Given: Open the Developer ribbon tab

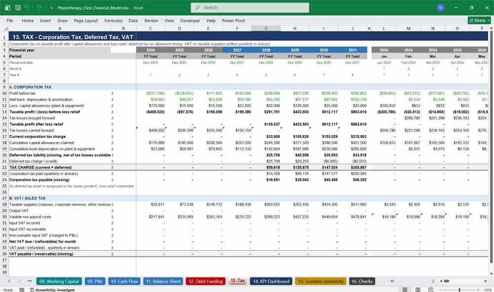Looking at the screenshot, I should 190,20.
